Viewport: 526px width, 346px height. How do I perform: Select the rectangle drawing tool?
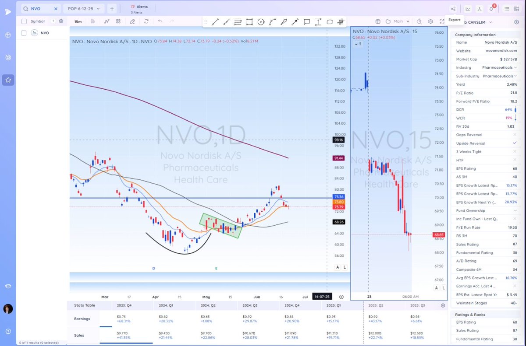click(x=249, y=21)
